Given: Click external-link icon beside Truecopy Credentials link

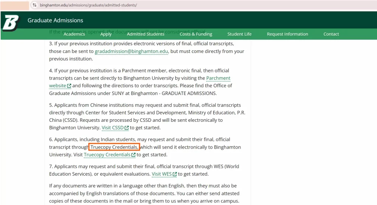Looking at the screenshot, I should coord(133,155).
